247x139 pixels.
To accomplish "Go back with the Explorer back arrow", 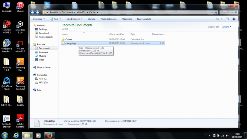I will [x=32, y=12].
